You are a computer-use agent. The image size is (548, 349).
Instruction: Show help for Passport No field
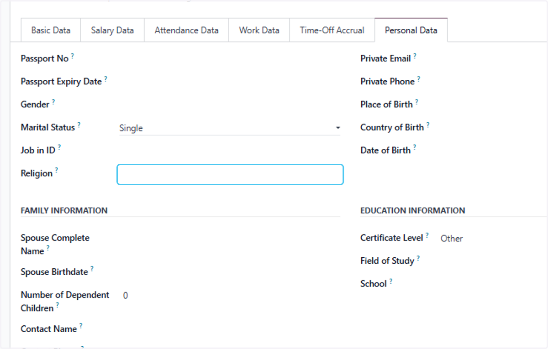pyautogui.click(x=73, y=56)
